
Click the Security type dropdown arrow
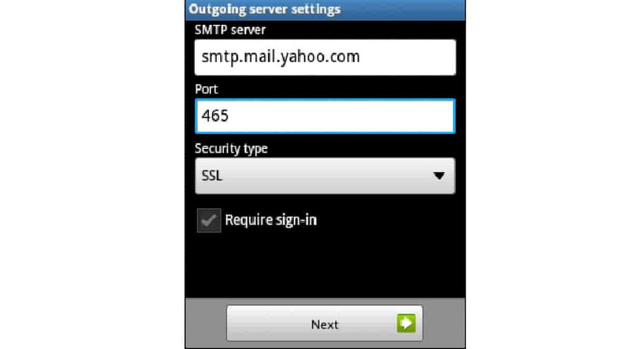(x=439, y=176)
